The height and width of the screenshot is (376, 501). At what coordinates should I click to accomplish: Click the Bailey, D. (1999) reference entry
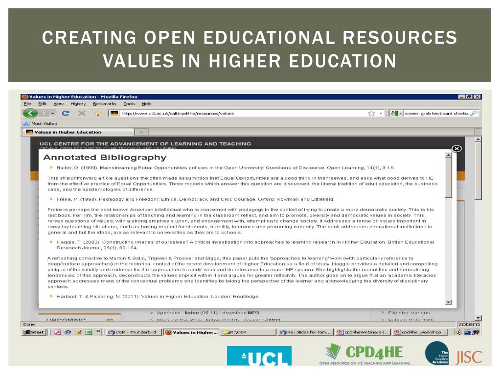226,167
